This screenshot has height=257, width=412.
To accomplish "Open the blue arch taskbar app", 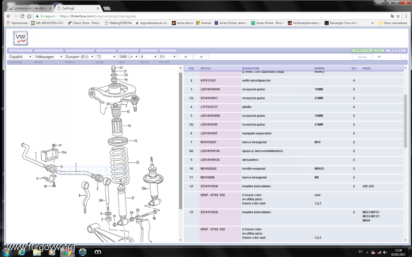I will [x=82, y=252].
